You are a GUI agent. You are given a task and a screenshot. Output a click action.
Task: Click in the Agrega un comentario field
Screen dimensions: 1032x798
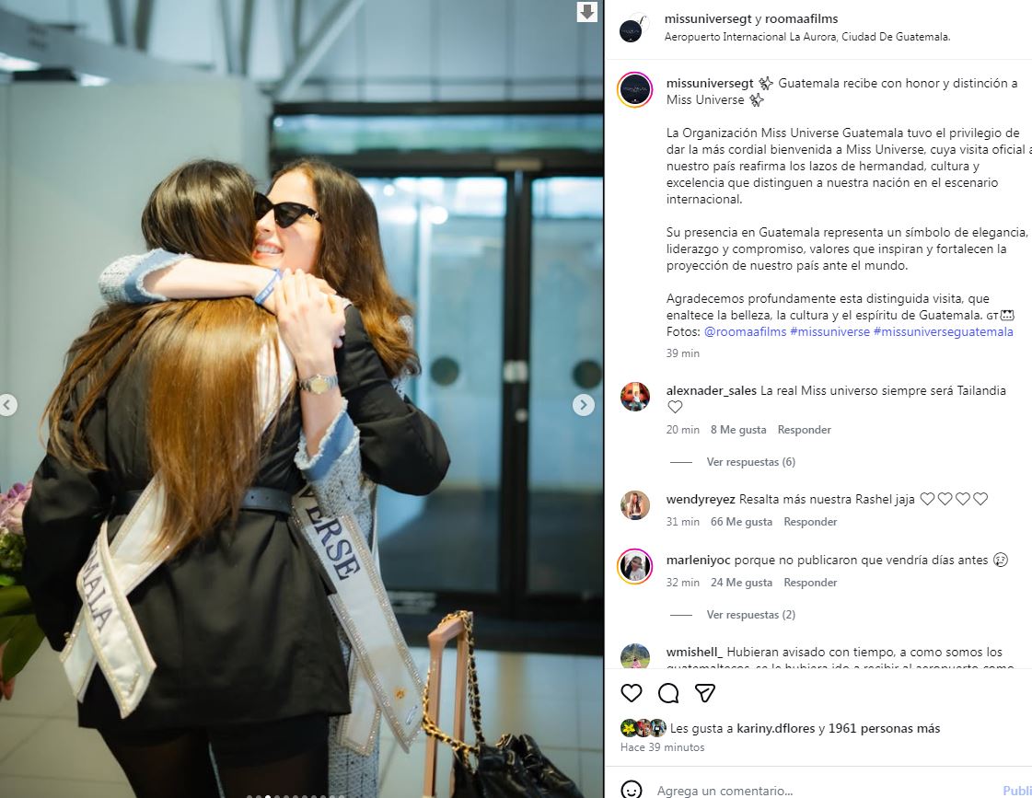[823, 790]
